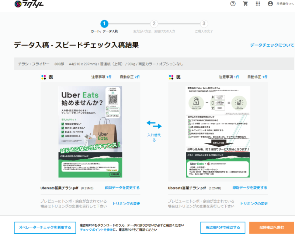Click the CMYK color dots beside 表
The width and height of the screenshot is (295, 234).
[x=44, y=77]
